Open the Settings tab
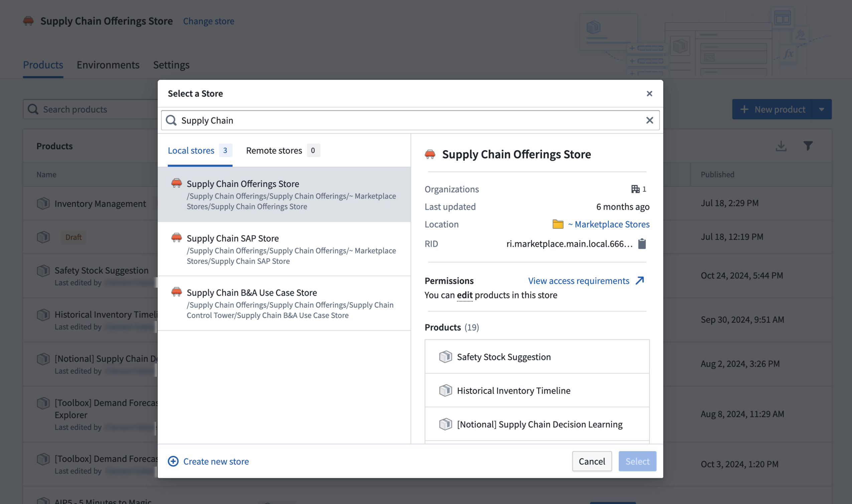Screen dimensions: 852x504 pos(171,65)
